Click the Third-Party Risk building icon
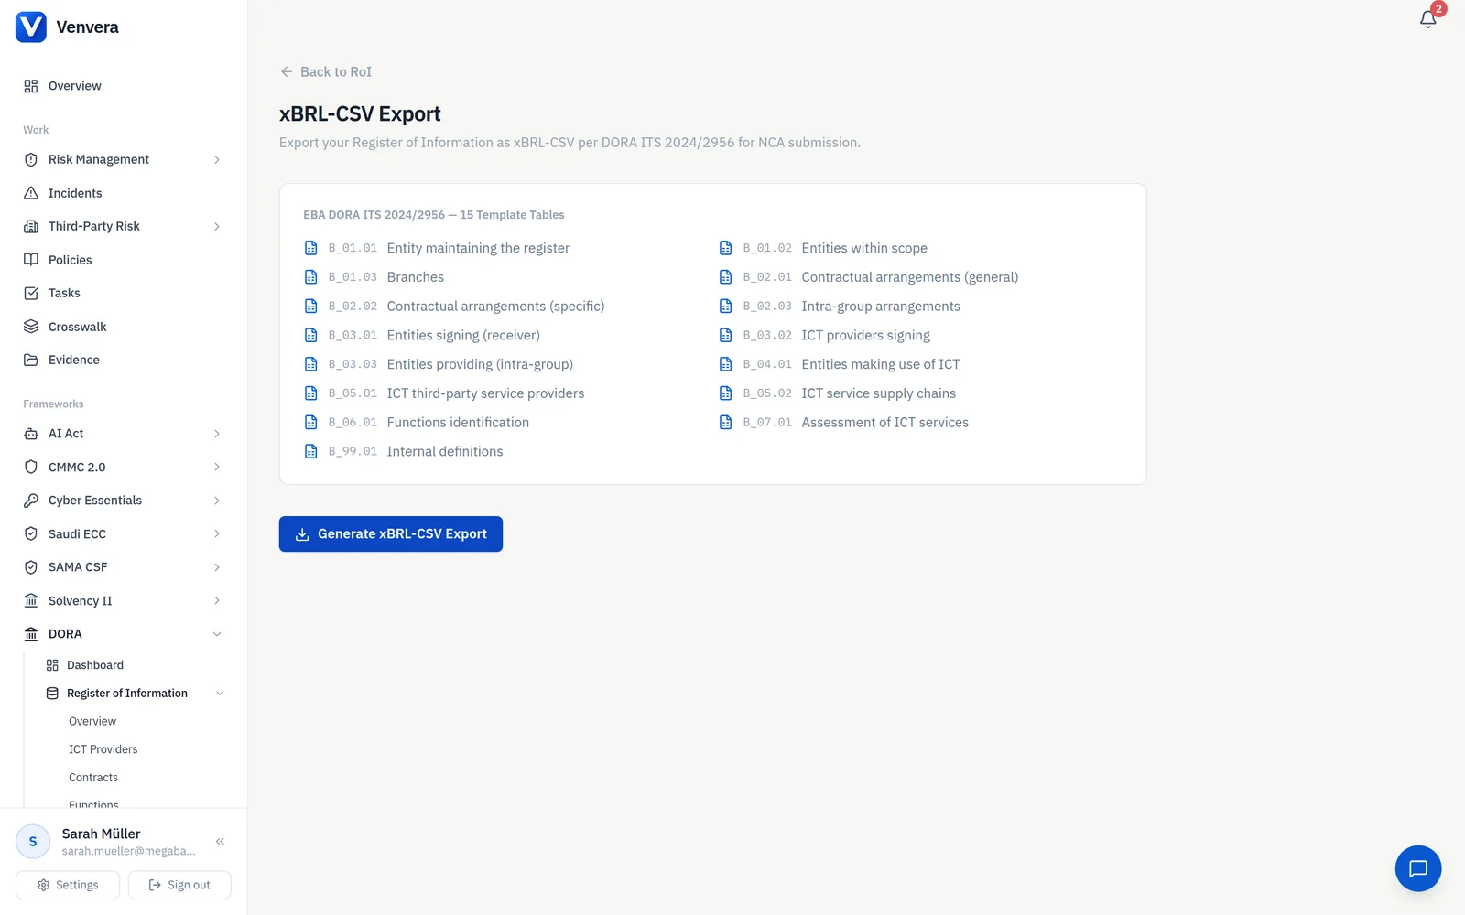1465x915 pixels. (x=31, y=226)
